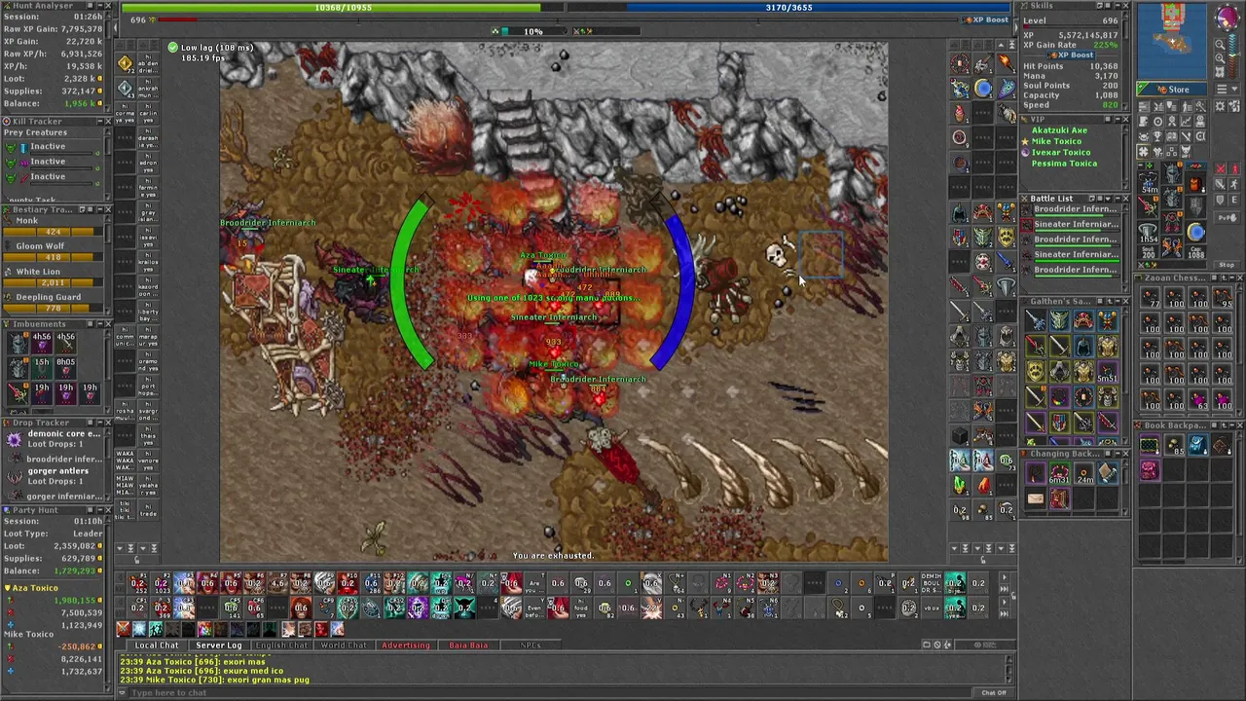Click the Deepling Guard bestiary entry

click(55, 303)
